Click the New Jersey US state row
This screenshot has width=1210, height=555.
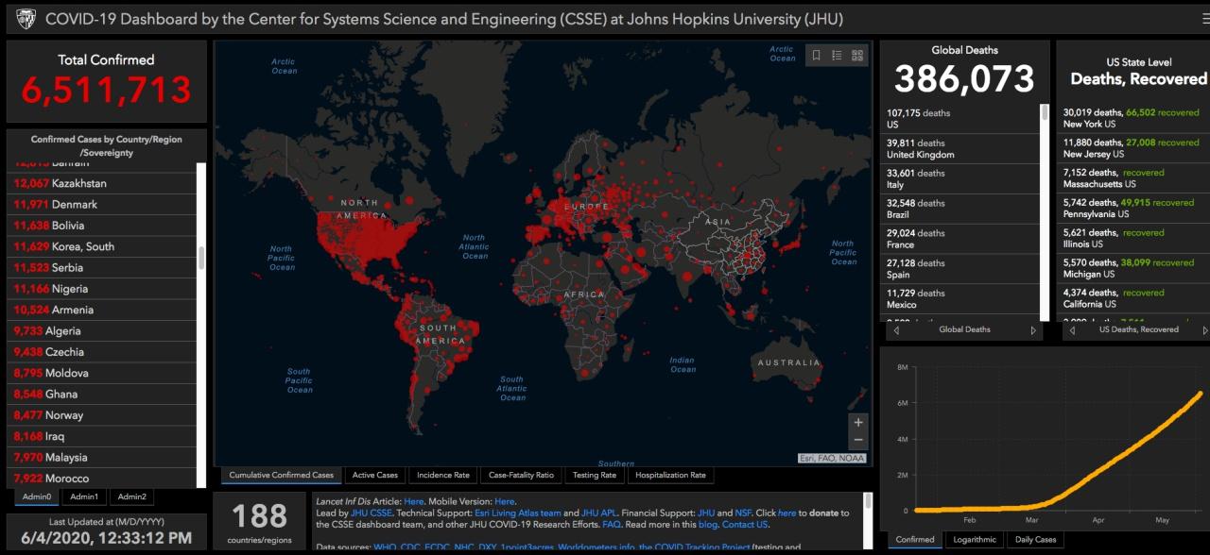[1132, 148]
